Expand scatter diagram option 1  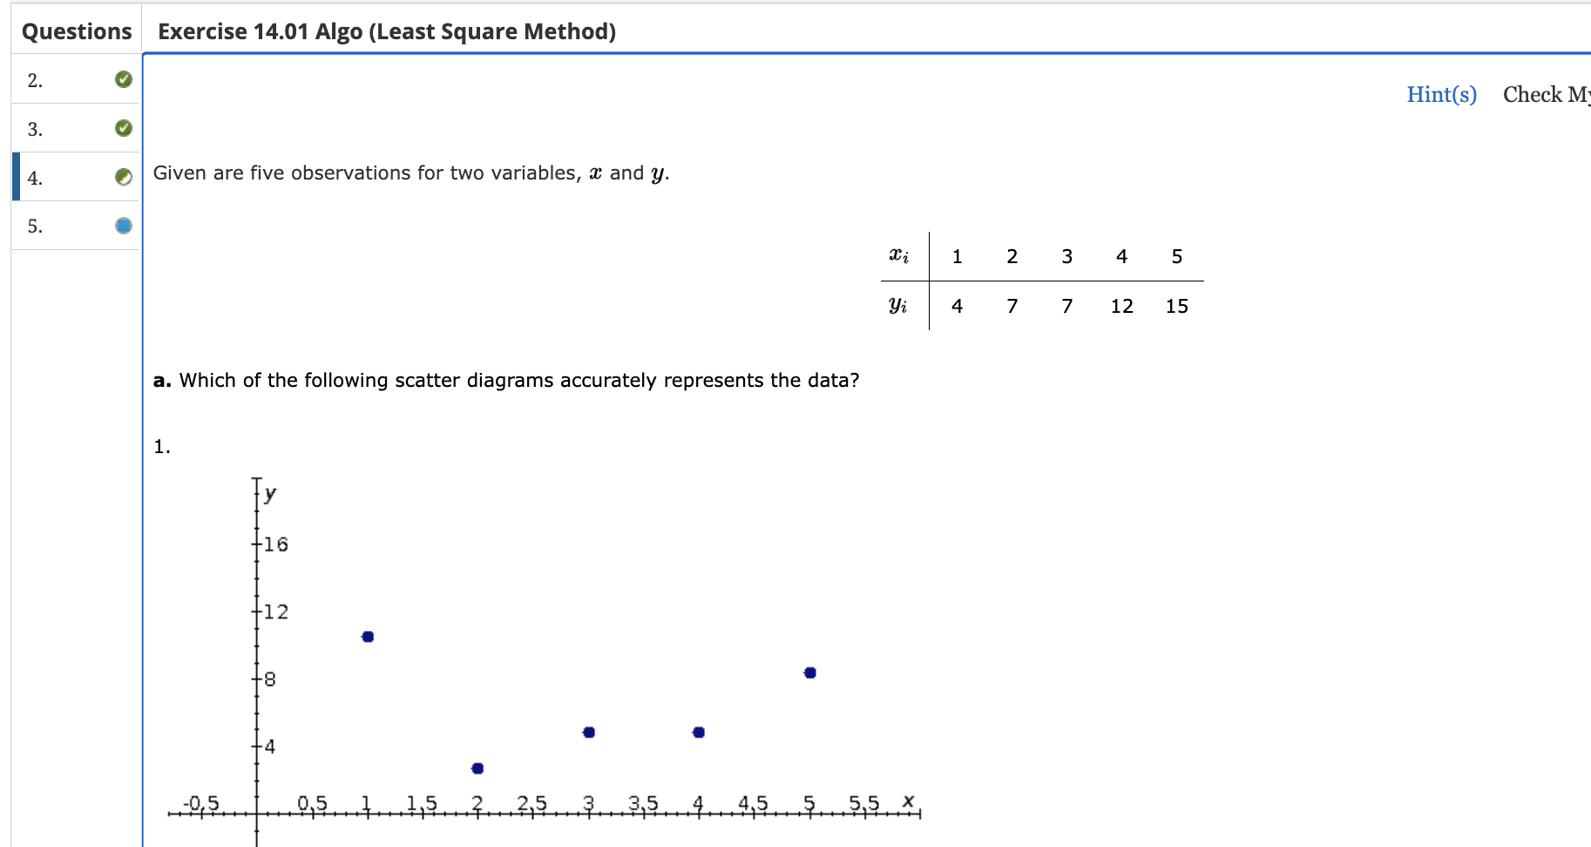click(x=162, y=446)
